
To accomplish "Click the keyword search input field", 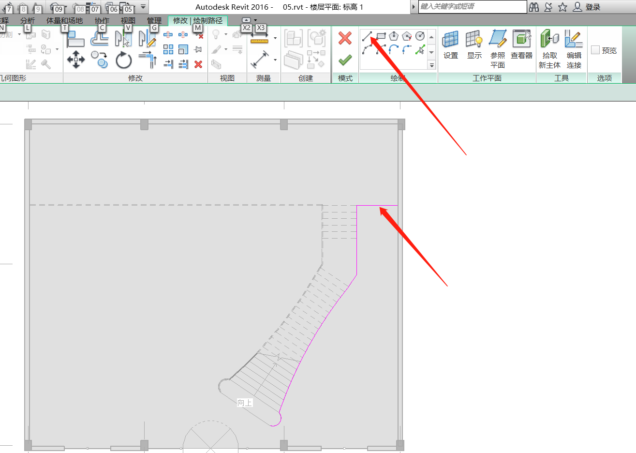I will pyautogui.click(x=472, y=7).
